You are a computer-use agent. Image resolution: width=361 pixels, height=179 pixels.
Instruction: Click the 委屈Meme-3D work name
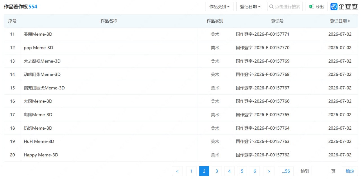(x=38, y=34)
